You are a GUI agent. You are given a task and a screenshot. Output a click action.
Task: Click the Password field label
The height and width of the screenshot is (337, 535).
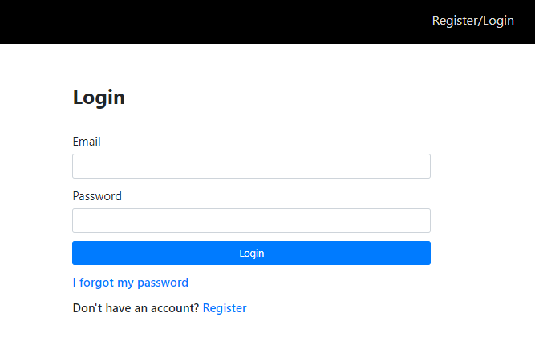click(97, 196)
